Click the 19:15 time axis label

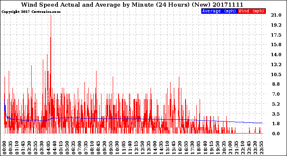tap(211, 148)
